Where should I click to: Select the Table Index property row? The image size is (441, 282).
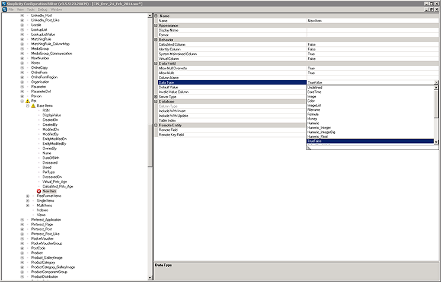tap(232, 121)
